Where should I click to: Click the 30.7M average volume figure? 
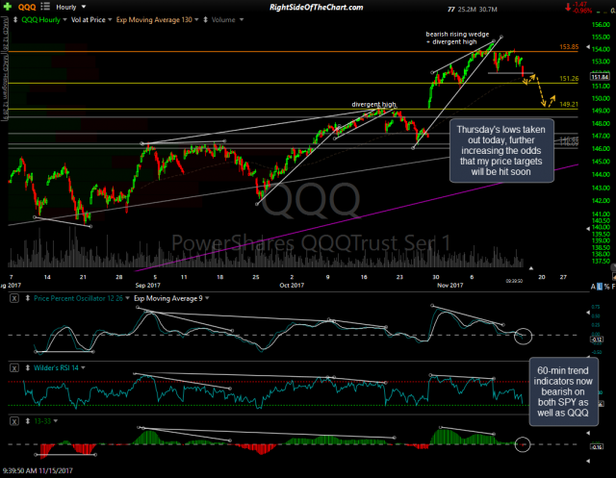coord(488,9)
